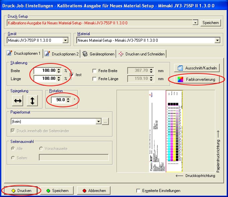The height and width of the screenshot is (197, 228).
Task: Open the Gerät device dropdown
Action: tap(66, 40)
